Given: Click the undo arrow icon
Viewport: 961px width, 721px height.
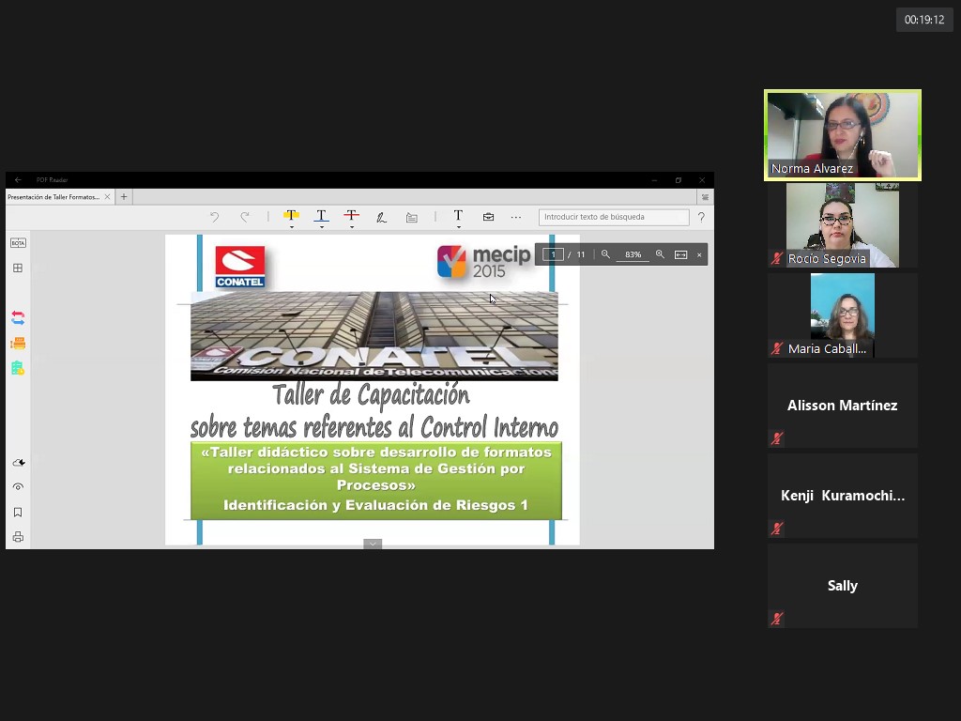Looking at the screenshot, I should pos(214,217).
